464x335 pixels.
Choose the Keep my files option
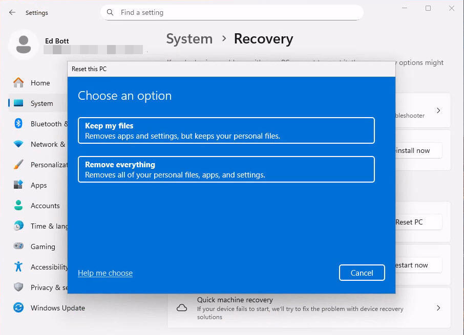click(x=226, y=130)
